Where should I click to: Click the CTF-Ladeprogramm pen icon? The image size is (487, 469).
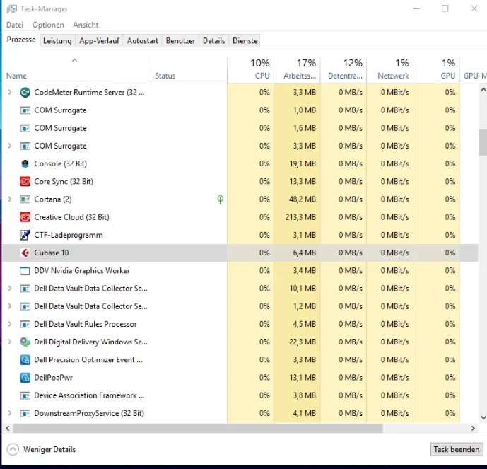tap(25, 235)
